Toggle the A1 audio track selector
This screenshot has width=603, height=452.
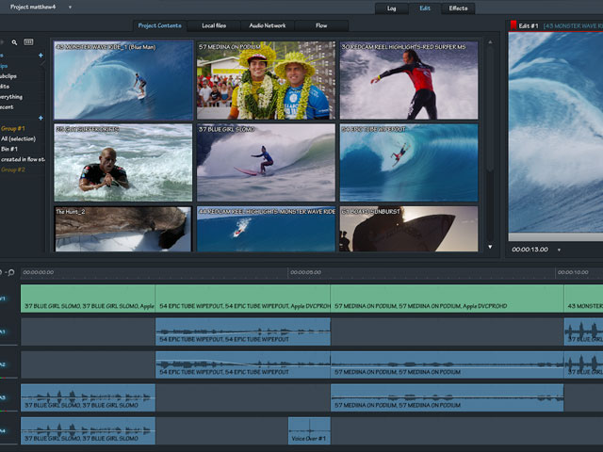coord(3,331)
